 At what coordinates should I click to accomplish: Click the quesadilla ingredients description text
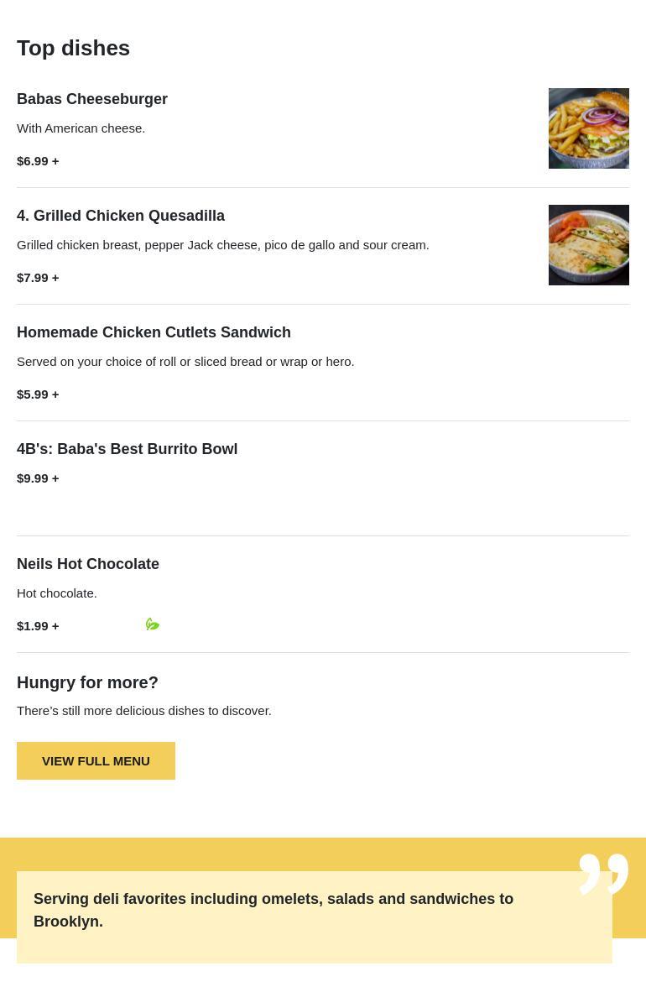[222, 244]
